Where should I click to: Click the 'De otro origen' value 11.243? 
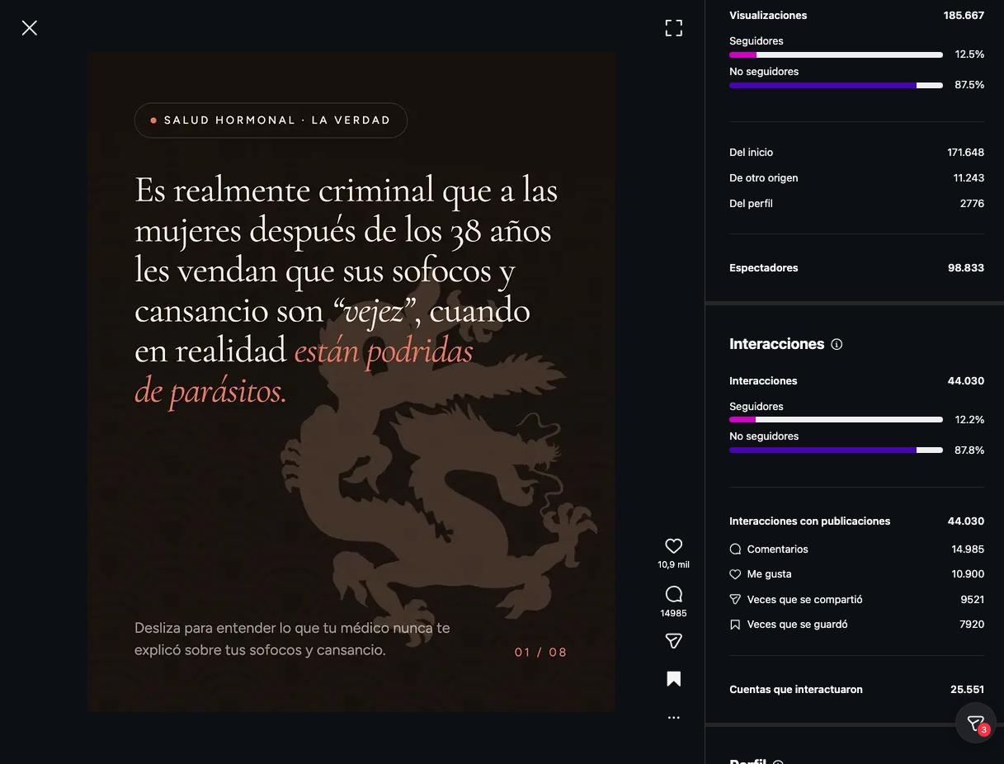(969, 178)
